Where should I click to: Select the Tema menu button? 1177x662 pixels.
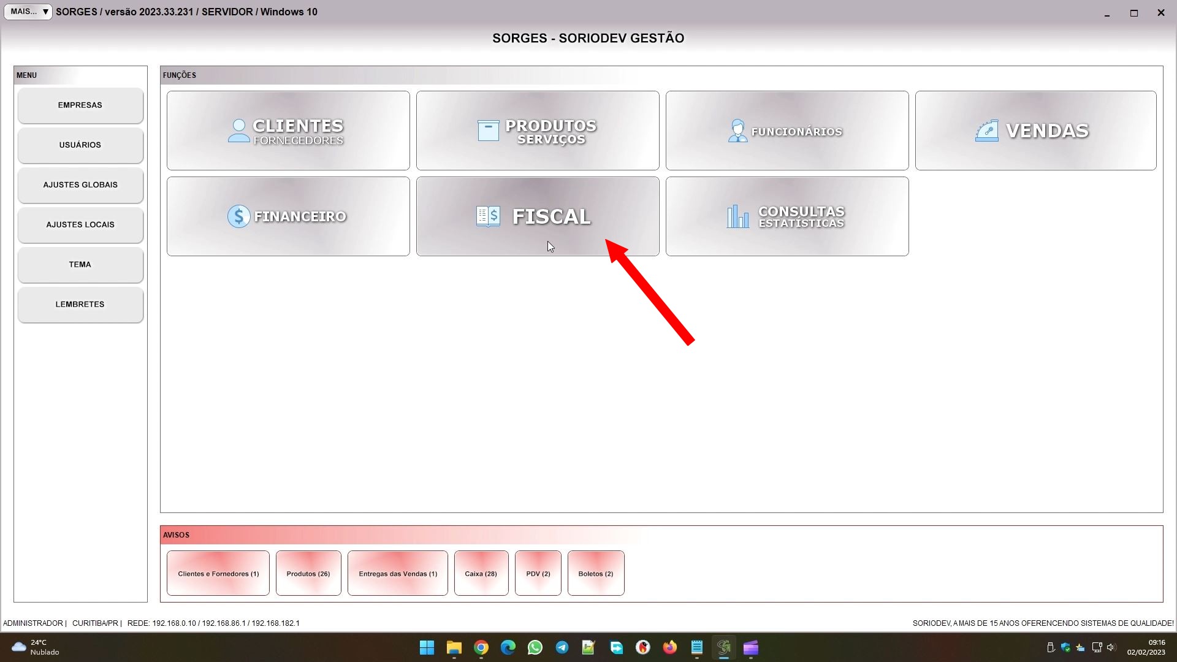point(80,265)
